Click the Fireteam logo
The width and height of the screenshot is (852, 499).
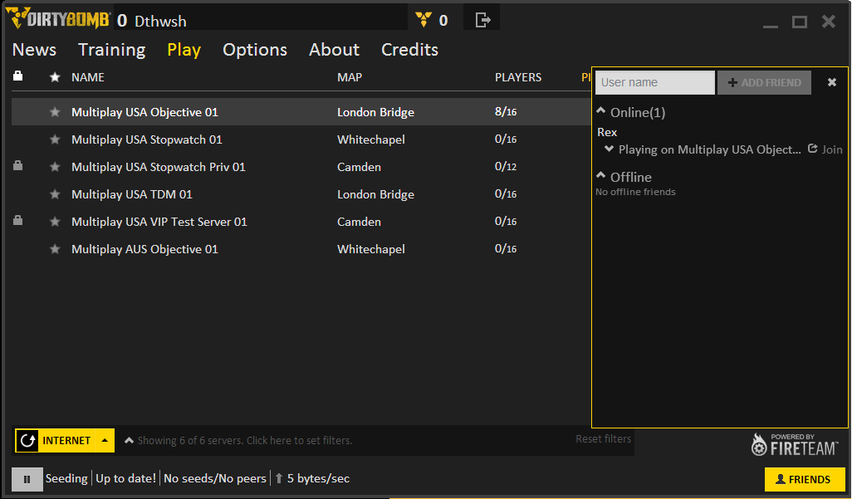point(796,445)
